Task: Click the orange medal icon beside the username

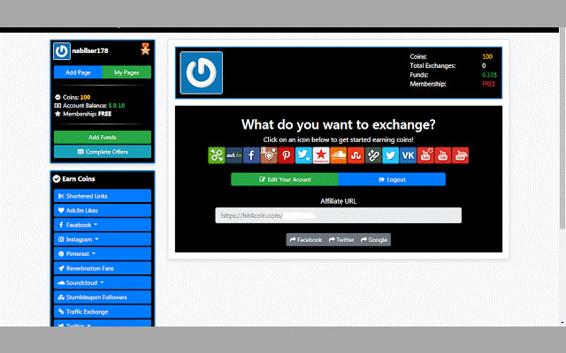Action: pos(145,49)
